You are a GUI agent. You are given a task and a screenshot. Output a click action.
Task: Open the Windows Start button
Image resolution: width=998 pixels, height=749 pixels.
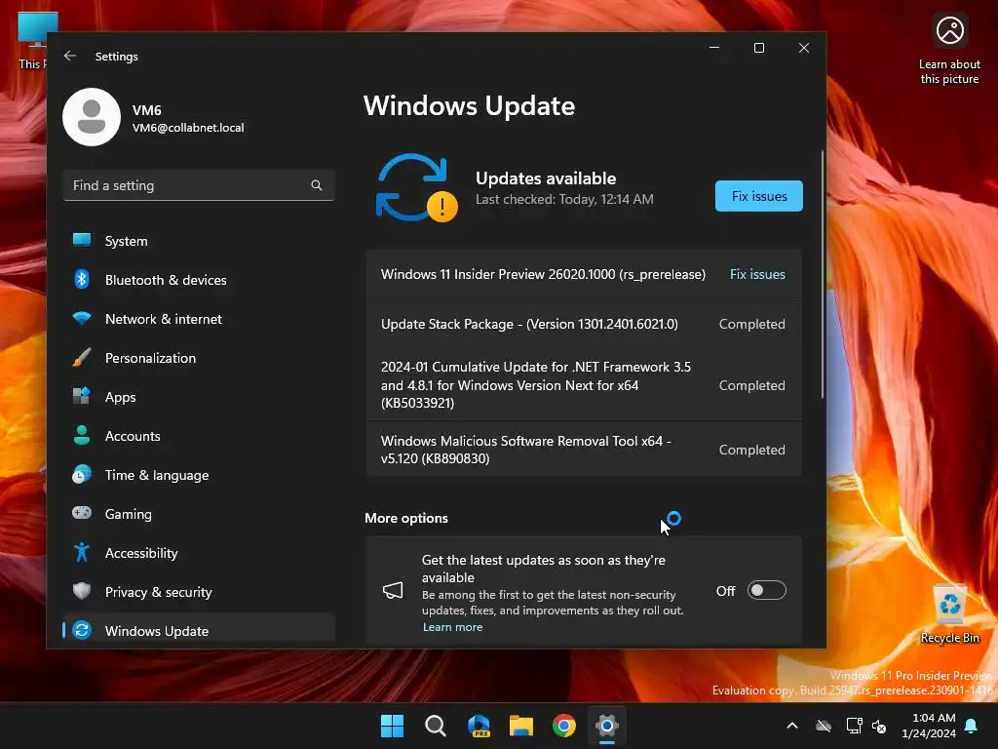392,726
